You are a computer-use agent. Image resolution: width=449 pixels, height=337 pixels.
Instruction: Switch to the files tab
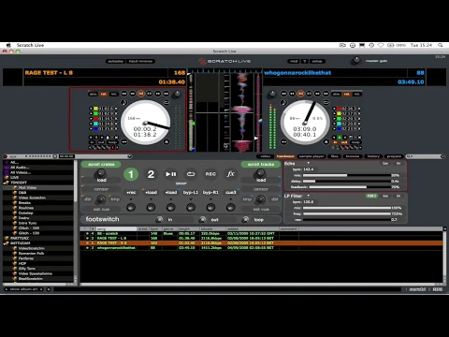pyautogui.click(x=335, y=156)
